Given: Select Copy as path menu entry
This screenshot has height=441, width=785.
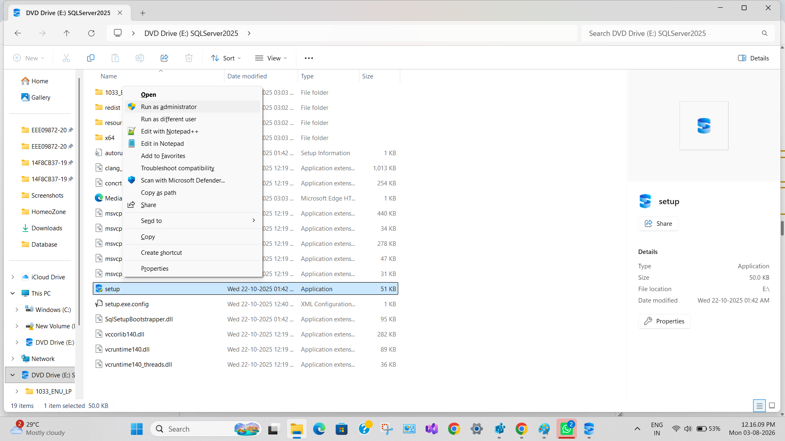Looking at the screenshot, I should (x=193, y=192).
